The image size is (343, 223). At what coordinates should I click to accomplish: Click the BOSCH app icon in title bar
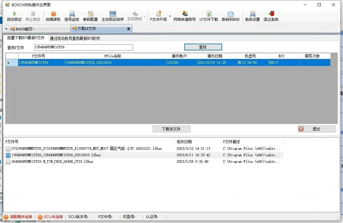[x=7, y=5]
